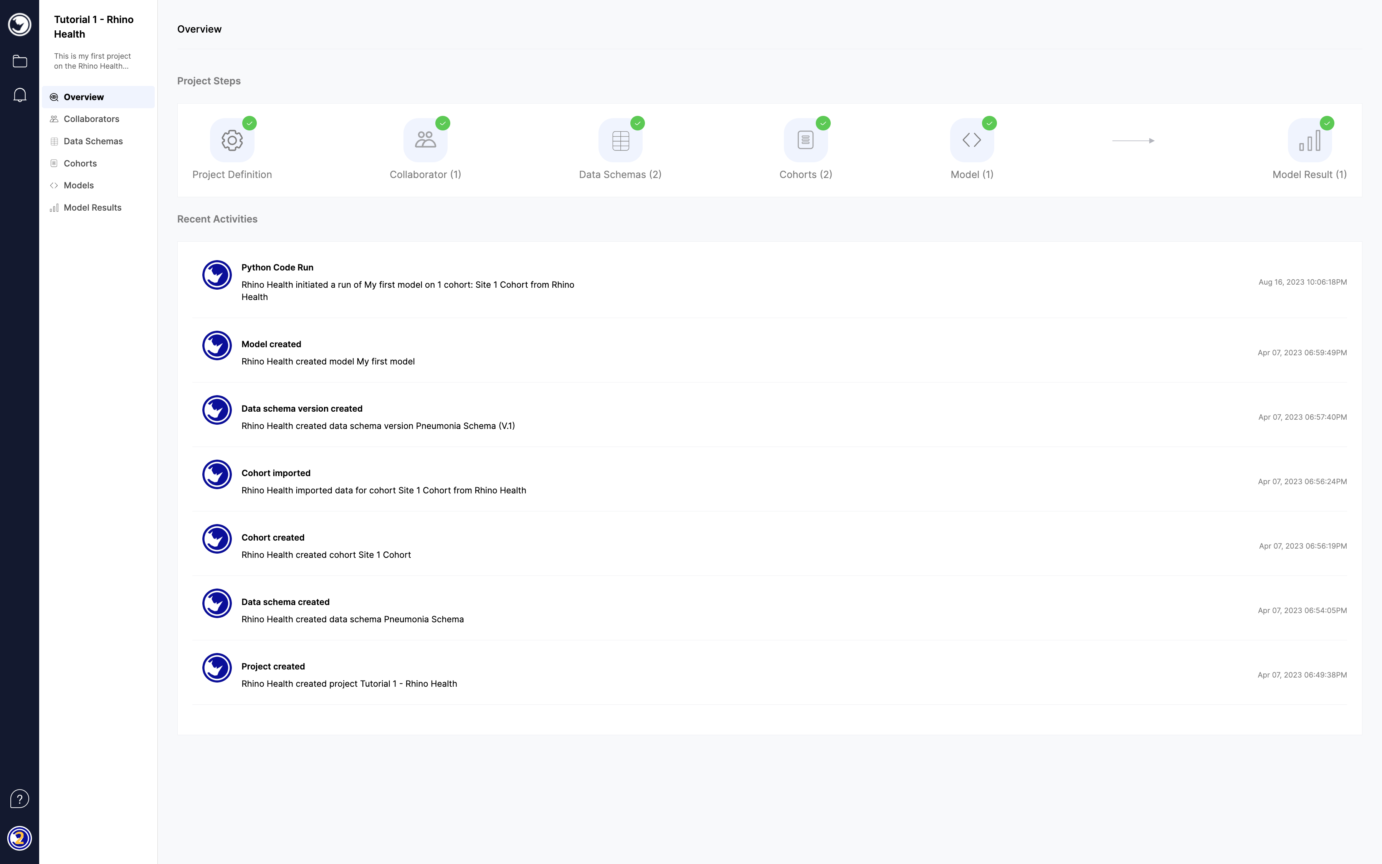
Task: Click the avatar beside Python Code Run
Action: pyautogui.click(x=217, y=275)
